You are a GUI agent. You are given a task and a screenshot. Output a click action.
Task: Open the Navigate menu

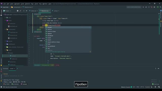click(17, 4)
